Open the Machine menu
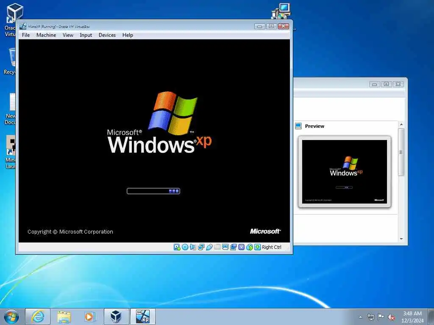 [46, 35]
